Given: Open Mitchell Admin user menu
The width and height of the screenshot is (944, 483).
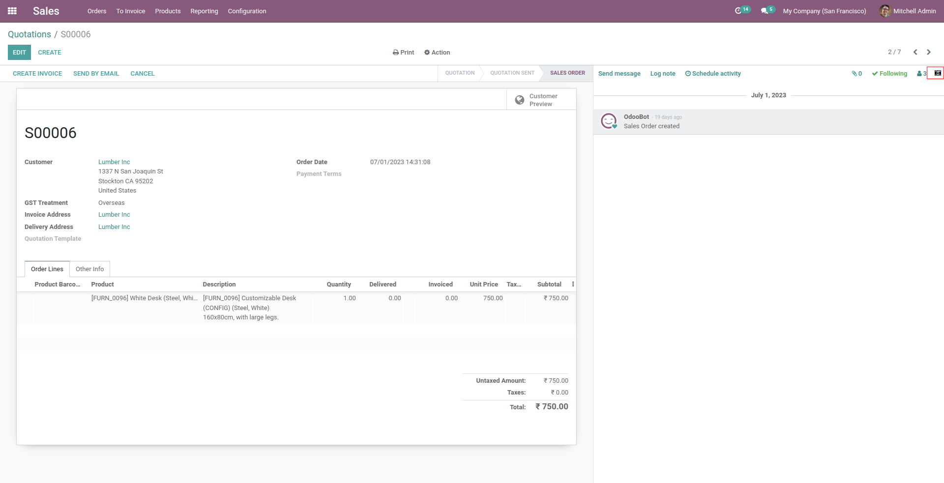Looking at the screenshot, I should coord(908,11).
